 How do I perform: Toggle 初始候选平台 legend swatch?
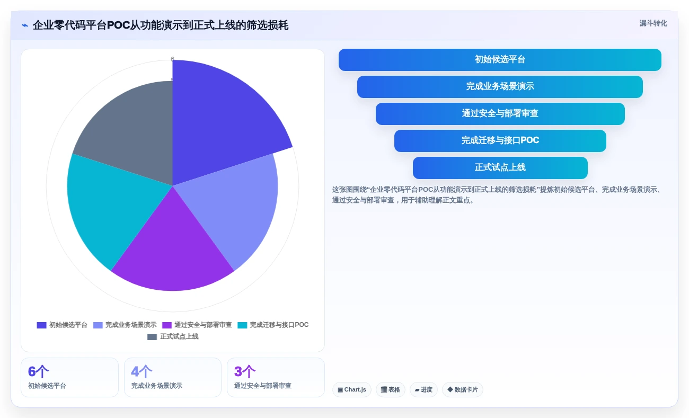coord(41,325)
